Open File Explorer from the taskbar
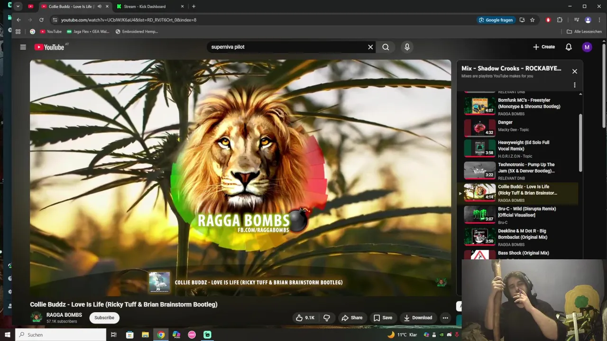Screen dimensions: 607x341 tap(145, 335)
